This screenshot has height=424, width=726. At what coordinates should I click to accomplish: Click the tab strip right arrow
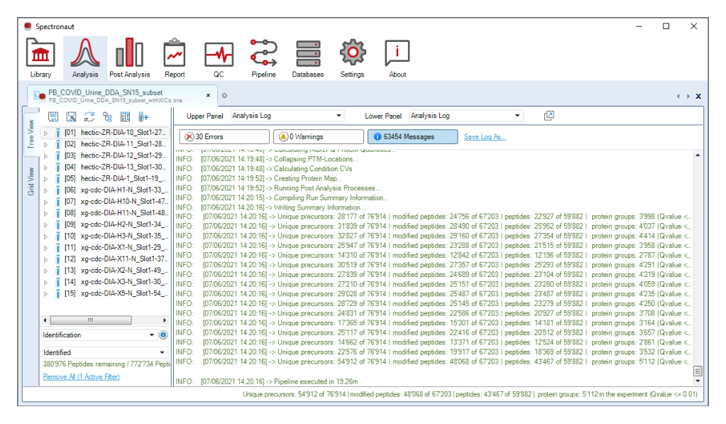(688, 96)
